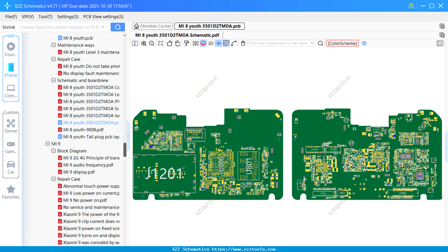448x252 pixels.
Task: Select the MI 8 youth 3501D2TMOA.pcb tab
Action: pos(209,26)
